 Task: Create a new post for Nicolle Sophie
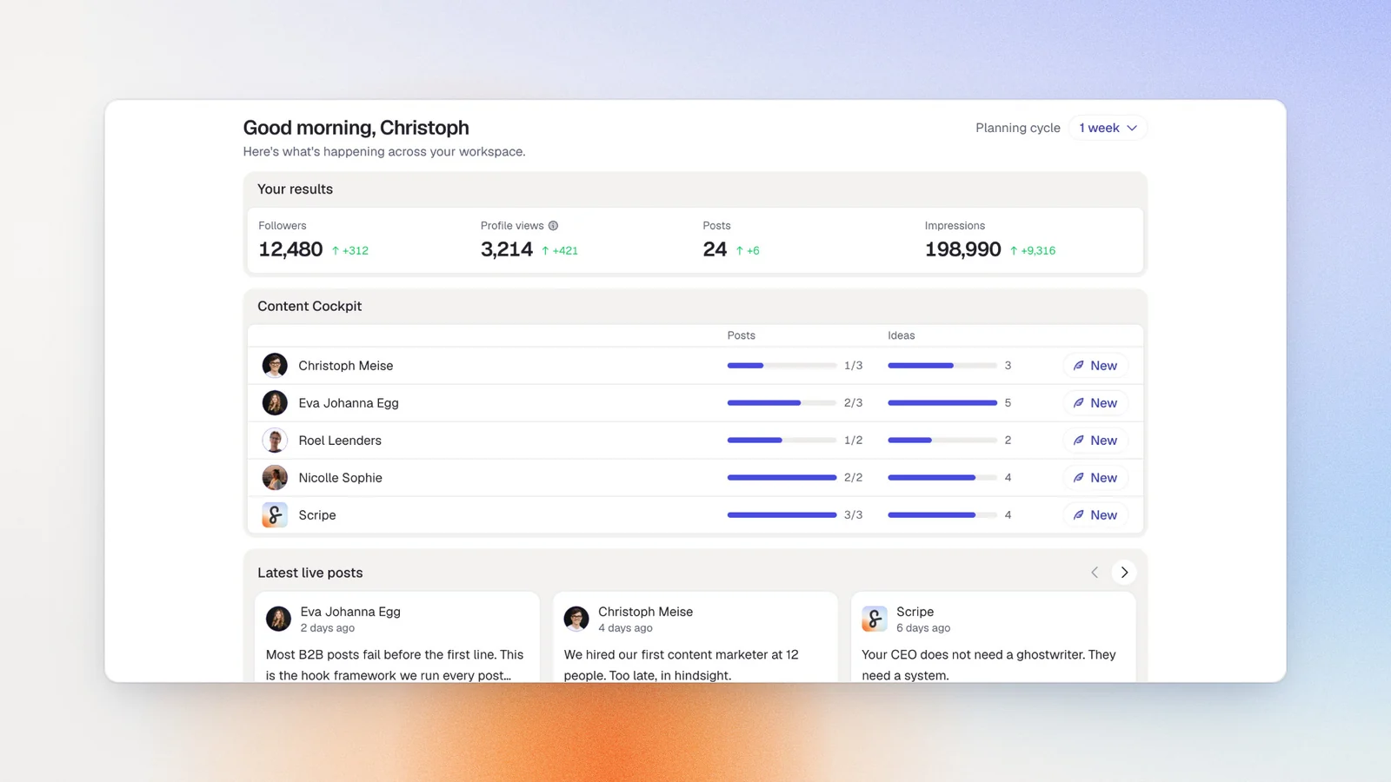click(1095, 478)
